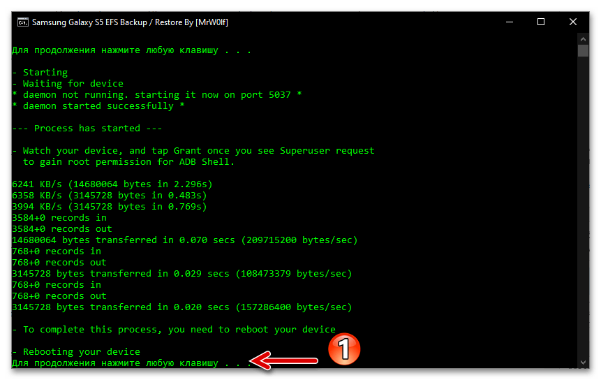
Task: Click the '14680064 bytes transferred' line
Action: [x=185, y=240]
